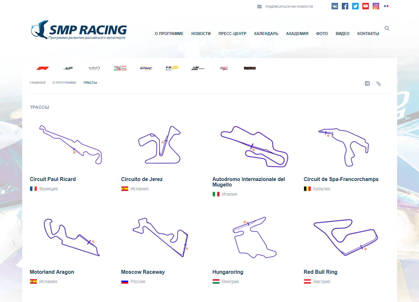This screenshot has width=419, height=302.
Task: Open Red Bull Ring title link
Action: [321, 272]
